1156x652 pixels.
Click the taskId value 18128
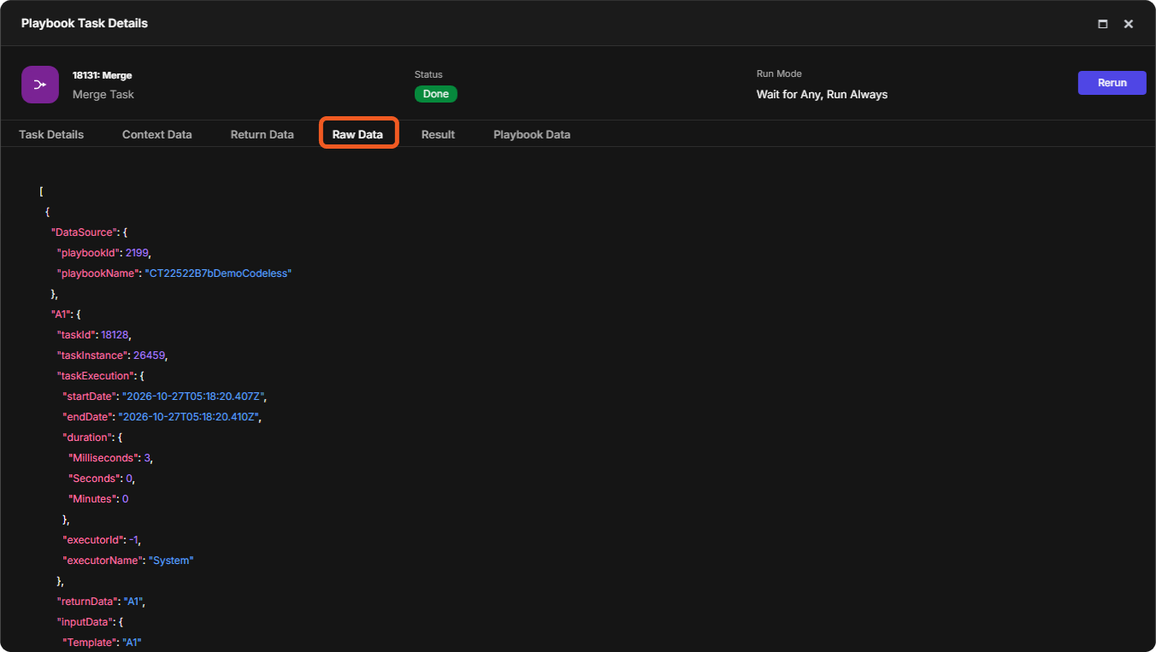(115, 335)
